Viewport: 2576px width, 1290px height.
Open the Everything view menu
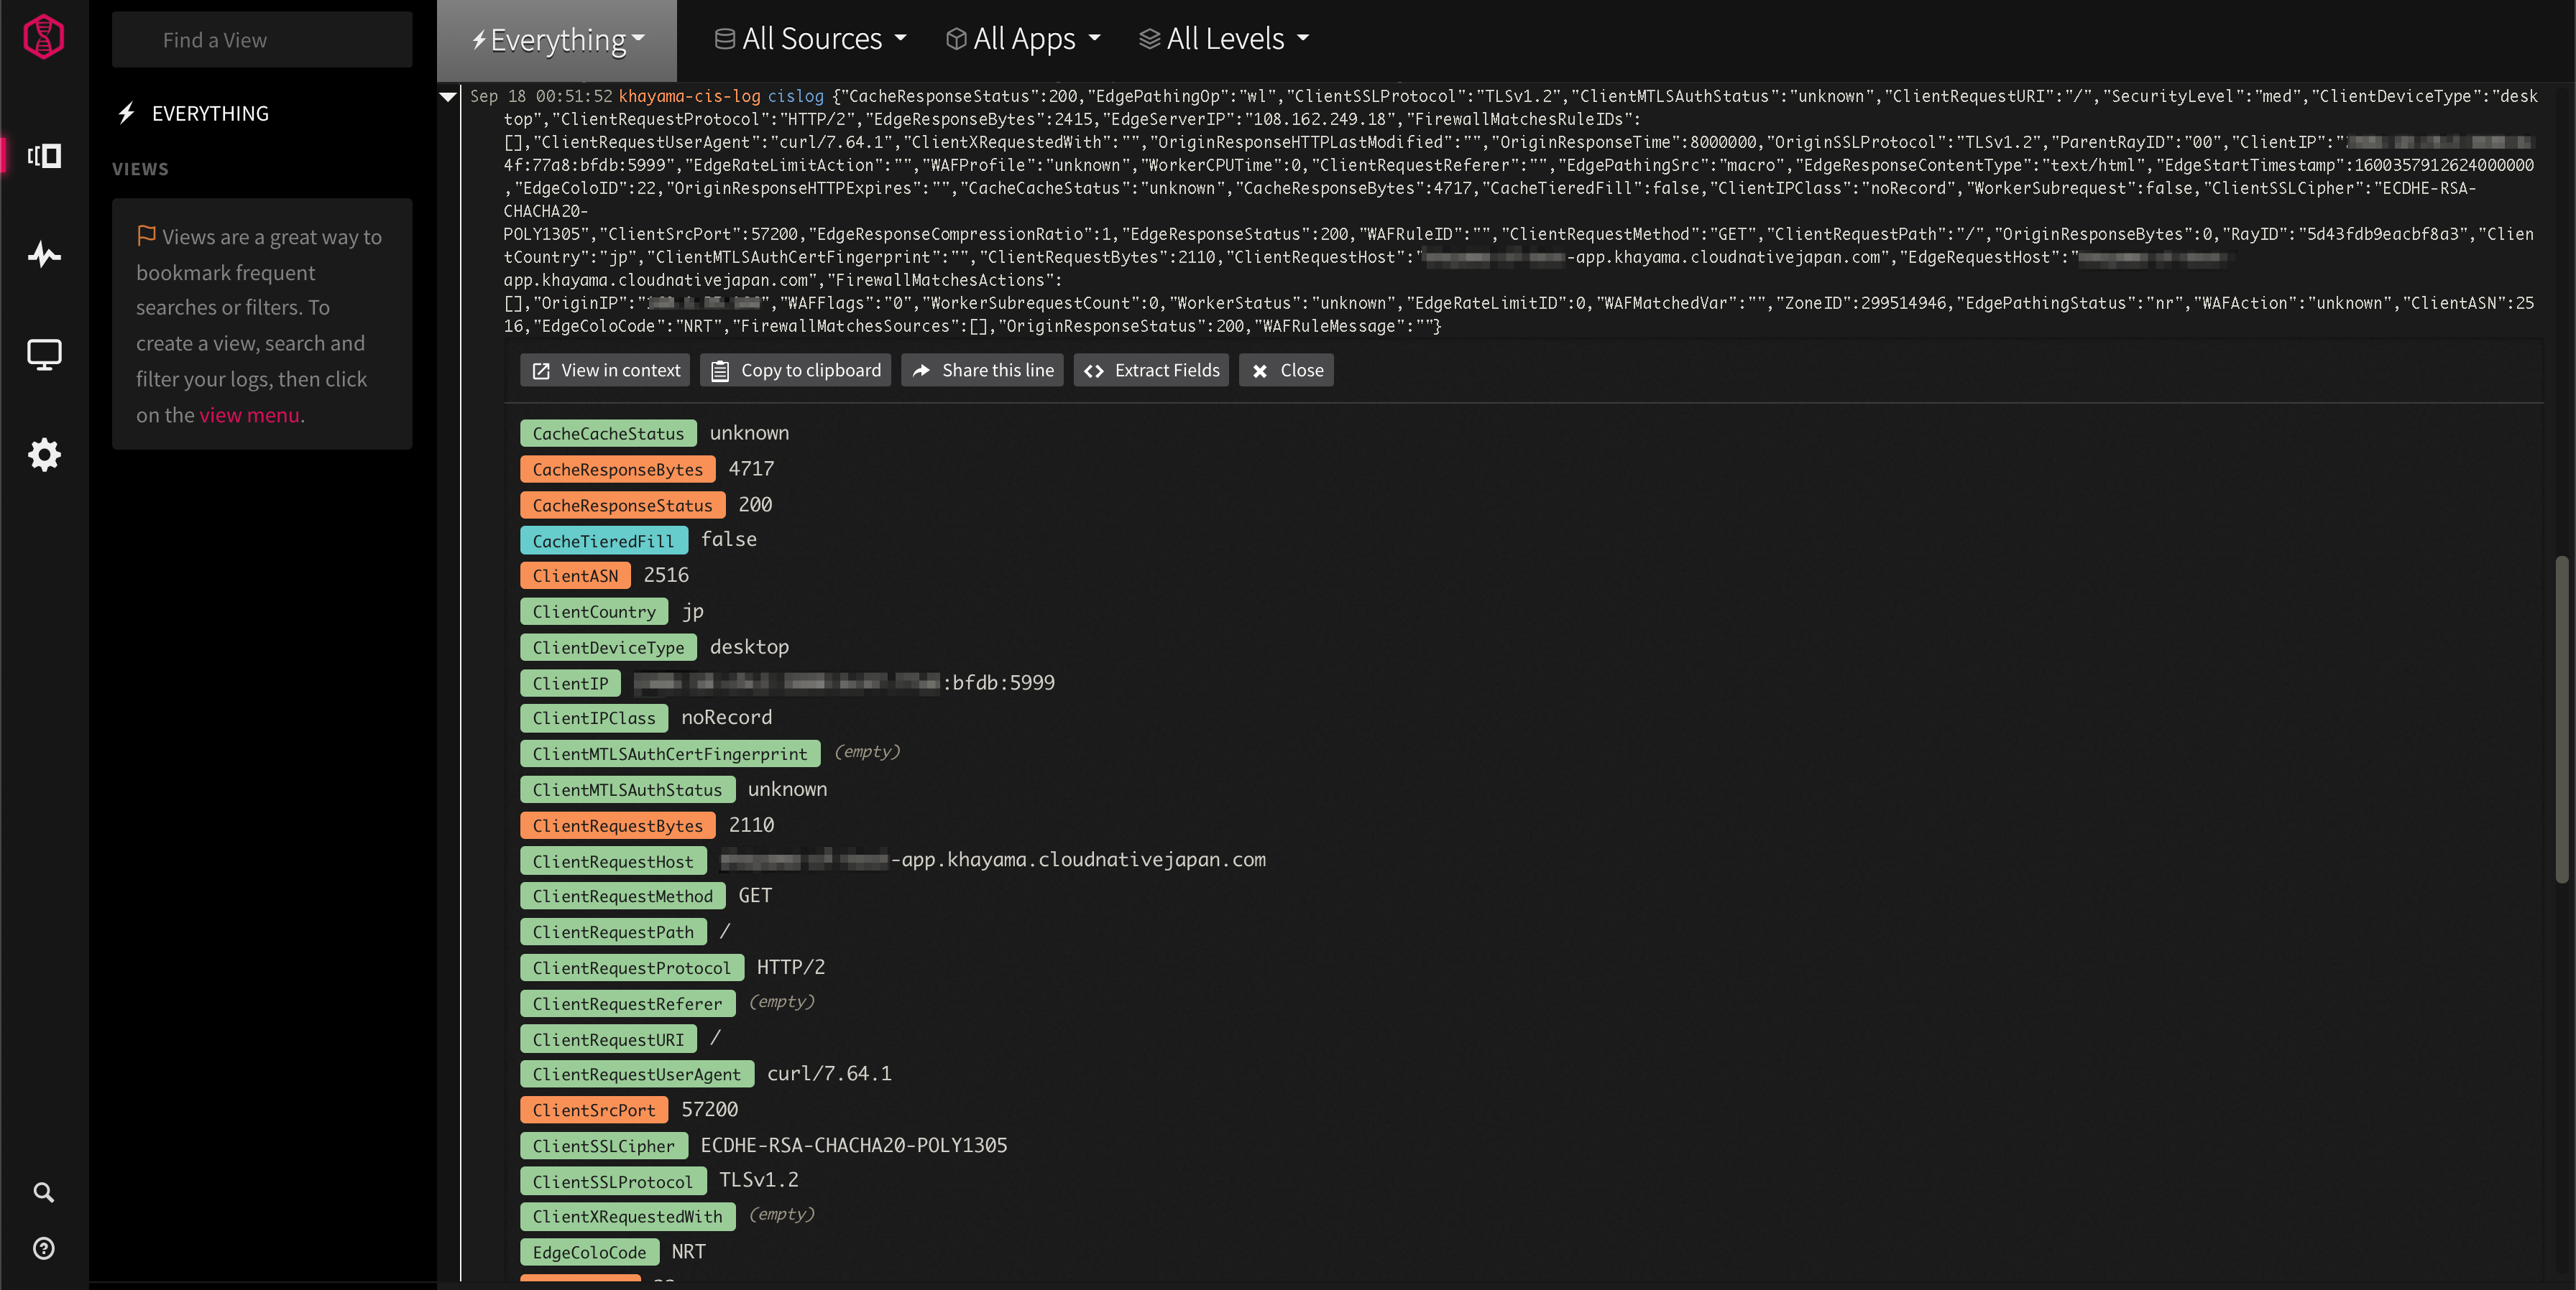click(x=558, y=40)
